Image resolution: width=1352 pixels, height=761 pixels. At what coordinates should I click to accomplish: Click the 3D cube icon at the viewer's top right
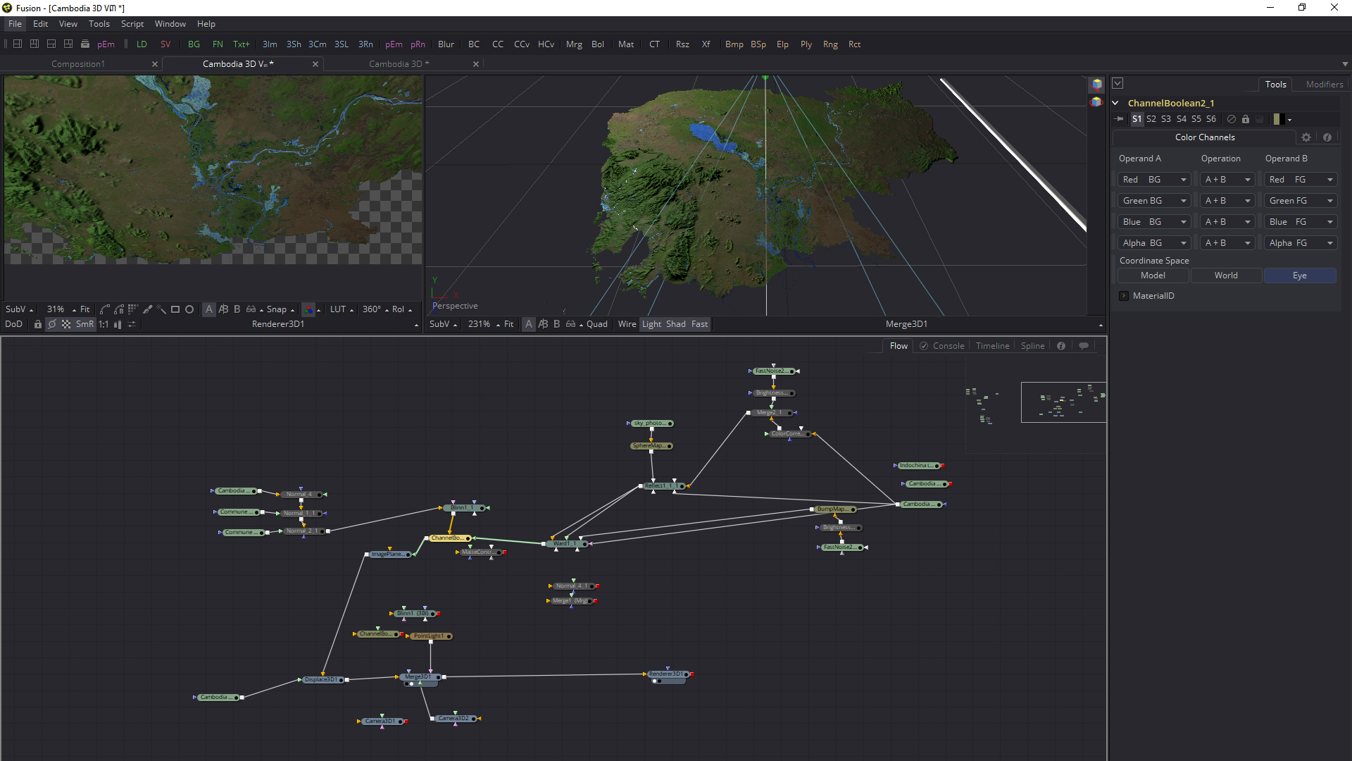pos(1096,85)
